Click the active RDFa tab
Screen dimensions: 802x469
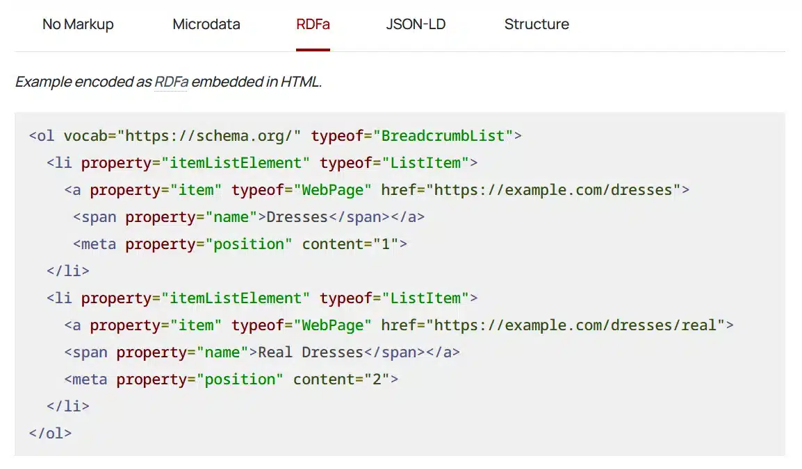(x=313, y=24)
